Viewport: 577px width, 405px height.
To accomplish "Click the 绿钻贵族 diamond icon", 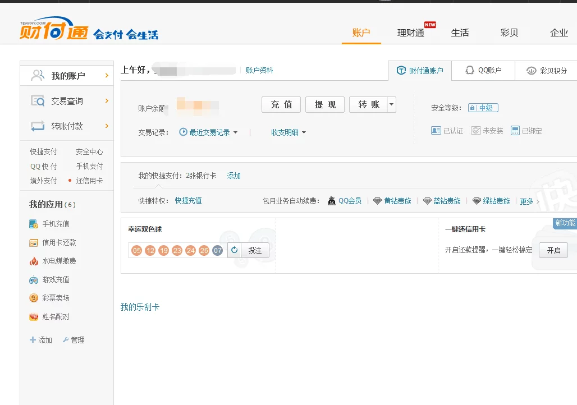I will [477, 201].
